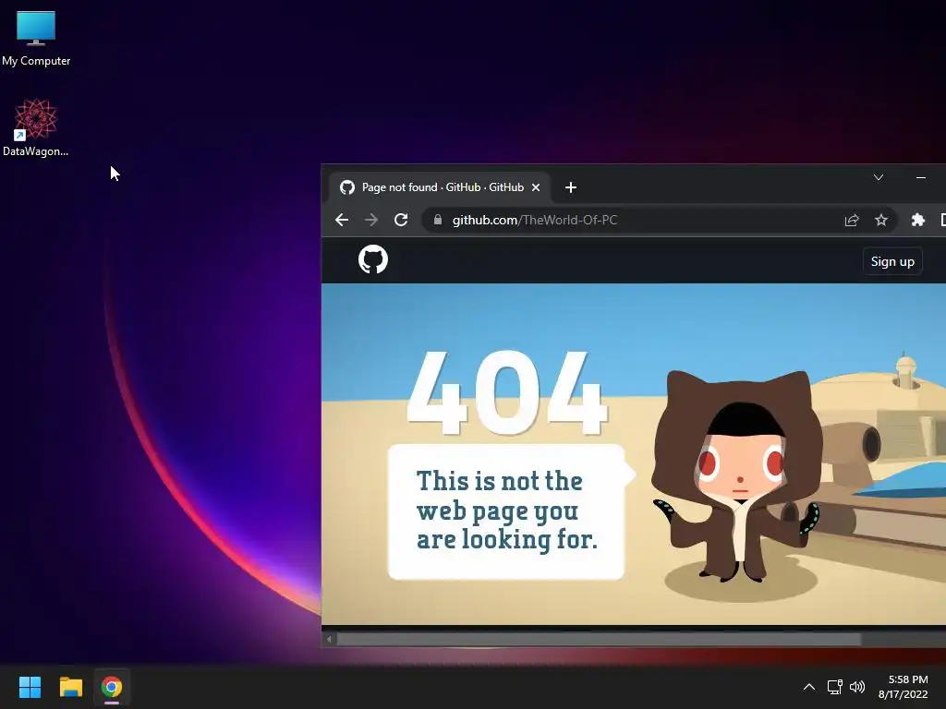
Task: Click the 5:58 PM clock and date
Action: [x=904, y=687]
